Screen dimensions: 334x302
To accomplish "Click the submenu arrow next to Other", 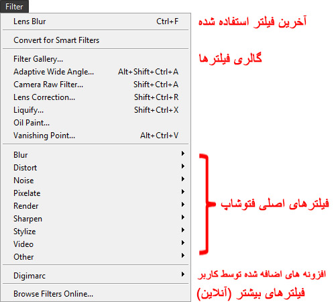I will [183, 255].
